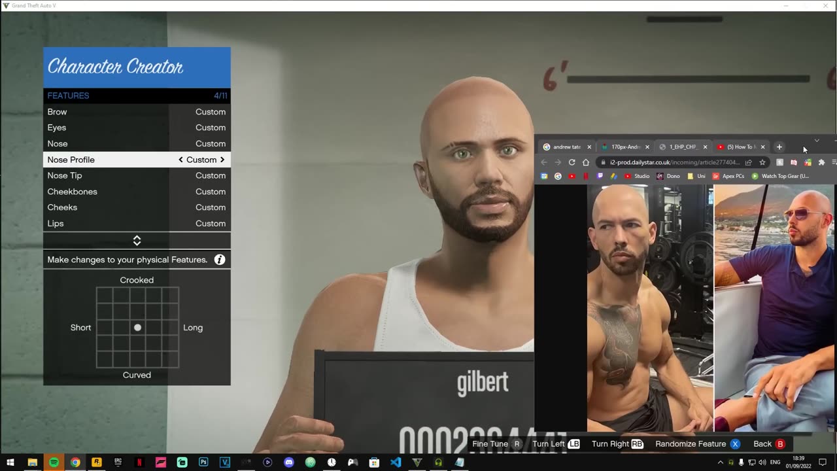Viewport: 837px width, 471px height.
Task: Bookmark this page with star icon
Action: coord(762,162)
